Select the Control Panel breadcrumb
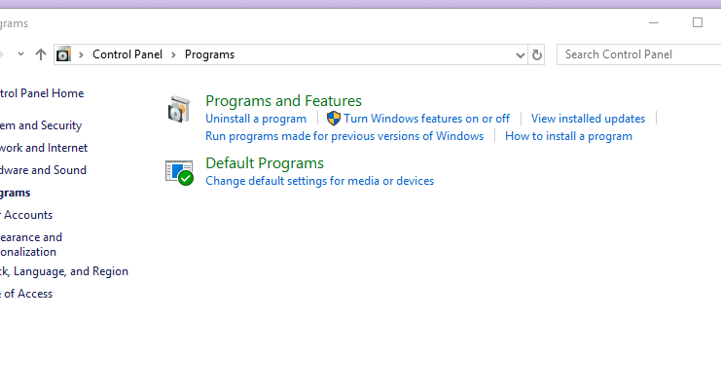 click(127, 54)
